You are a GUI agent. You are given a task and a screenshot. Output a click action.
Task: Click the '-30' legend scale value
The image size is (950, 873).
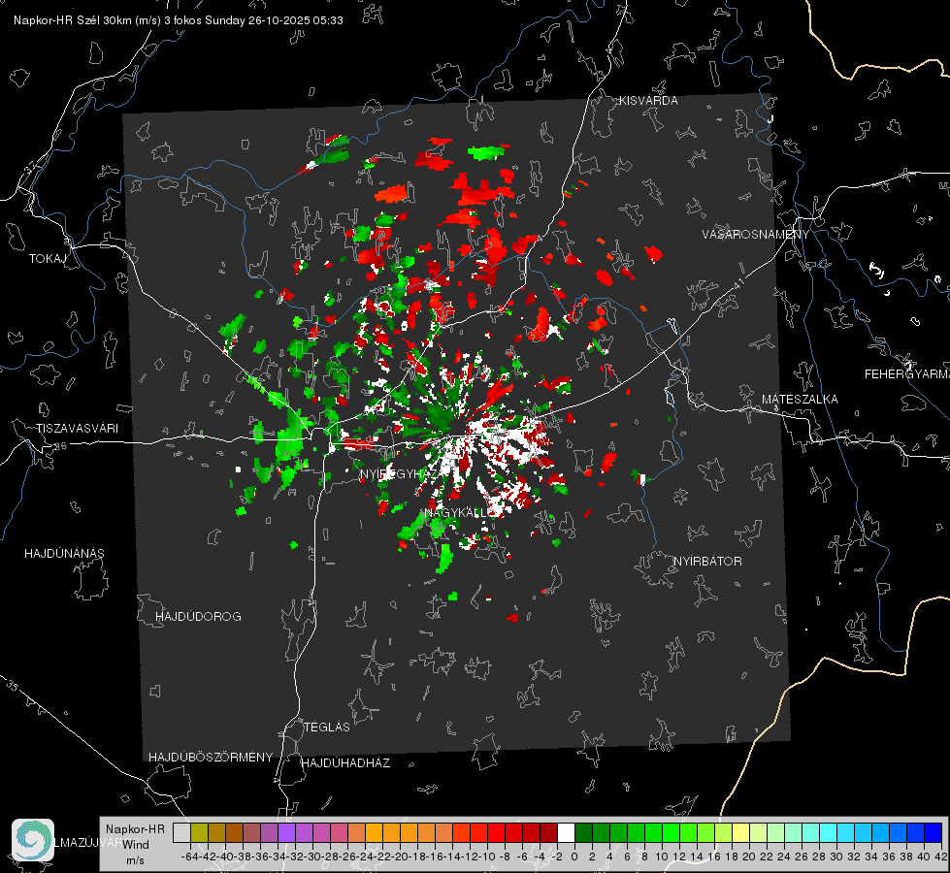click(x=312, y=857)
